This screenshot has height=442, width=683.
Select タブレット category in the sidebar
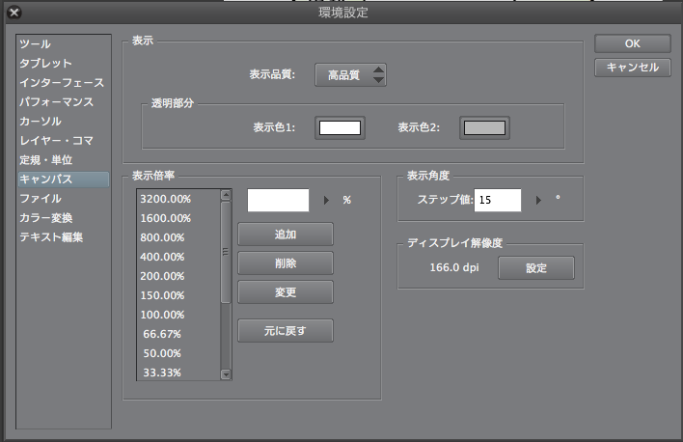(x=64, y=63)
